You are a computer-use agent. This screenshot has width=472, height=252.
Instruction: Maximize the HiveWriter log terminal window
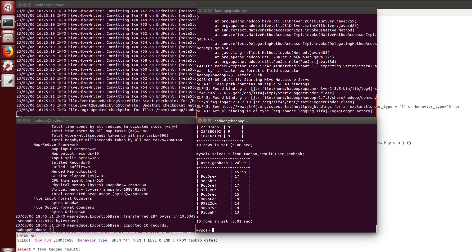[x=30, y=5]
